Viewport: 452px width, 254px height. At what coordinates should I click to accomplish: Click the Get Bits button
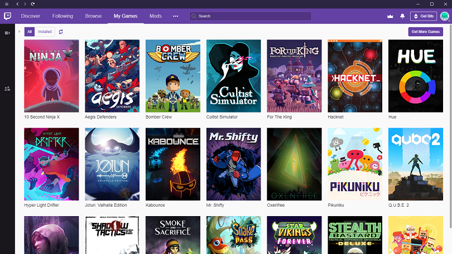(424, 16)
